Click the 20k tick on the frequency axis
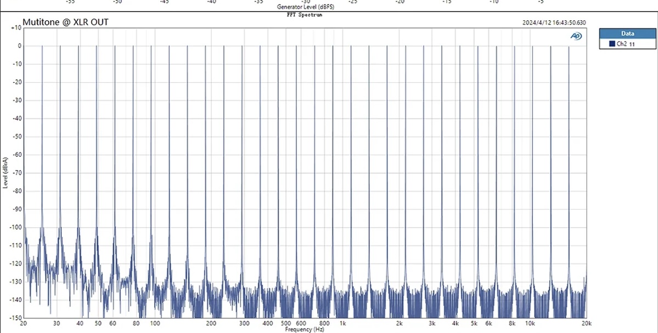 click(x=586, y=323)
